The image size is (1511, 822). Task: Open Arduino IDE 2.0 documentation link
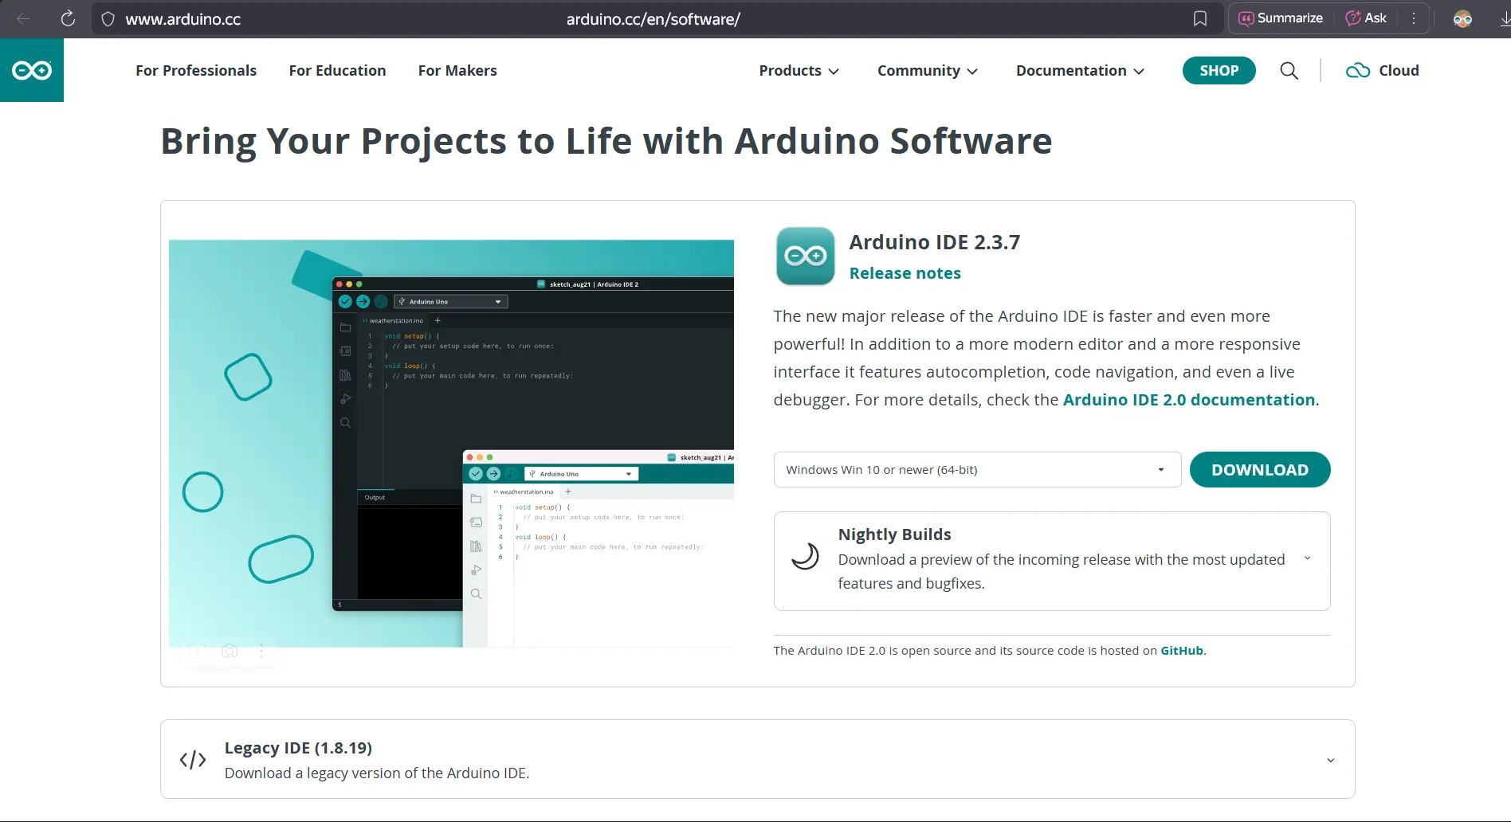(x=1188, y=400)
